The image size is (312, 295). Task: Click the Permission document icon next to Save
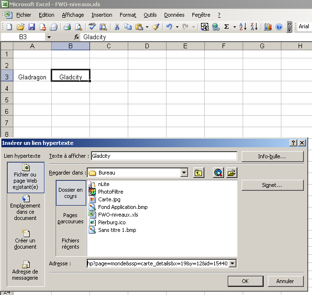pos(43,27)
